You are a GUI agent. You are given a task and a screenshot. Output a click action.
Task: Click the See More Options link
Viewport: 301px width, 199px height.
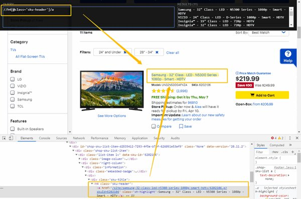click(112, 116)
